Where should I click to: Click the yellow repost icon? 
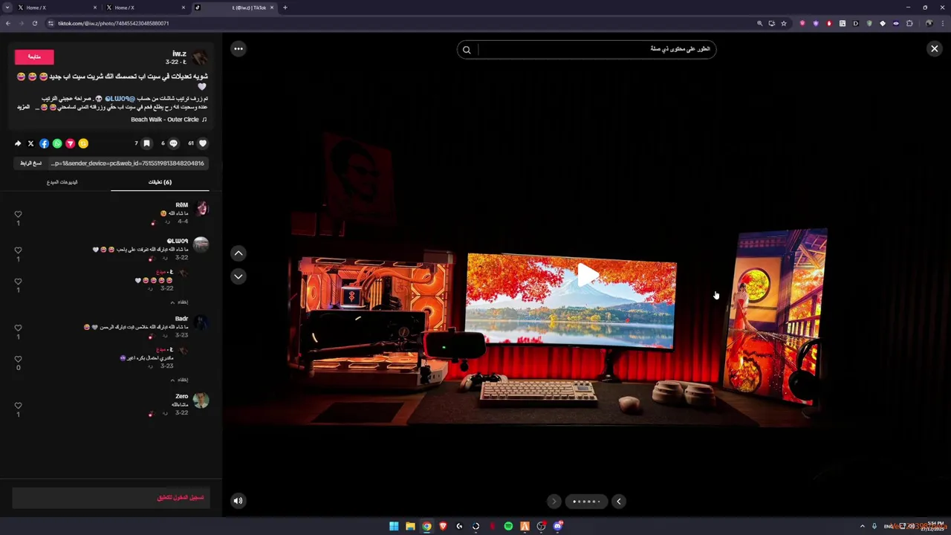[83, 143]
